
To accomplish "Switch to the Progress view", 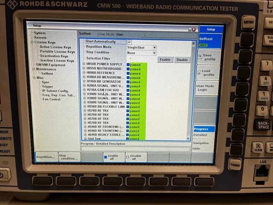I will [204, 129].
